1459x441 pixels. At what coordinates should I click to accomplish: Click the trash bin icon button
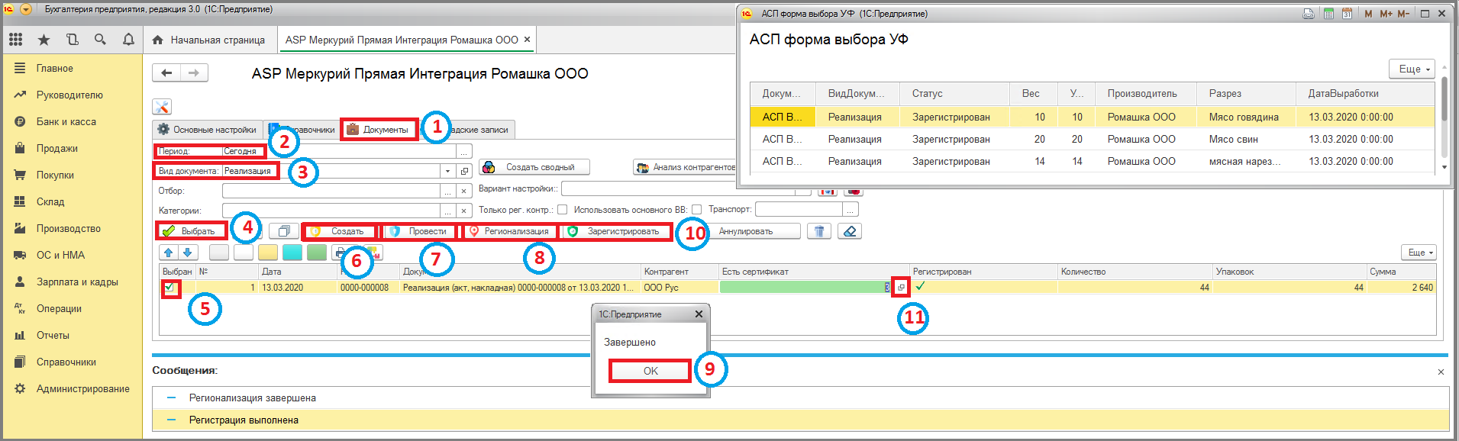click(819, 231)
